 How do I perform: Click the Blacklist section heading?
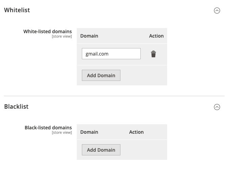(16, 107)
